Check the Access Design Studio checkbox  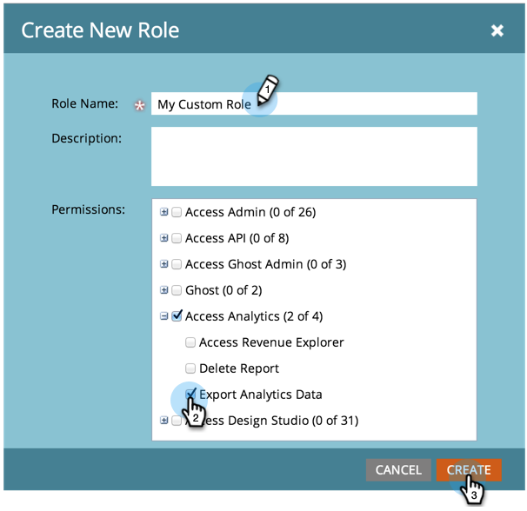tap(177, 421)
